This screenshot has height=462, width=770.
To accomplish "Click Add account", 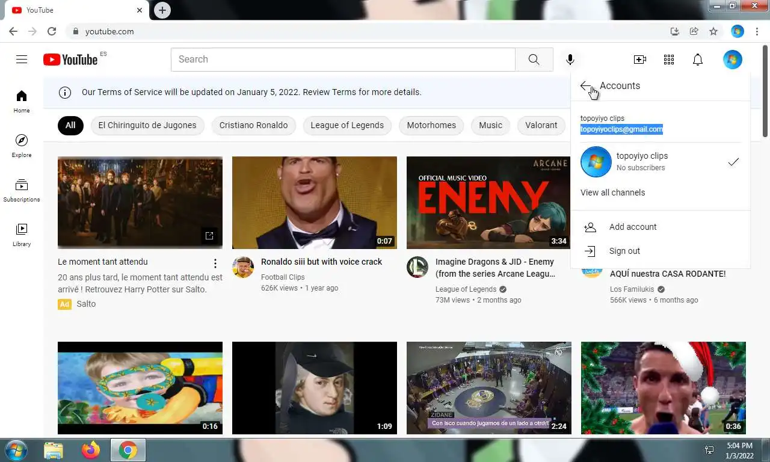I will tap(661, 227).
